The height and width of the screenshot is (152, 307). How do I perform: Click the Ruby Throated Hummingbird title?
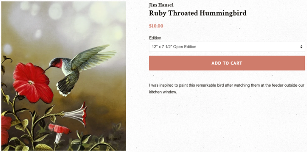[198, 13]
